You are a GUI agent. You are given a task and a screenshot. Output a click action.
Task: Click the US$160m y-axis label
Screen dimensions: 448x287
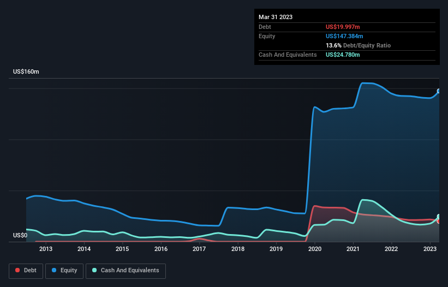tap(26, 71)
